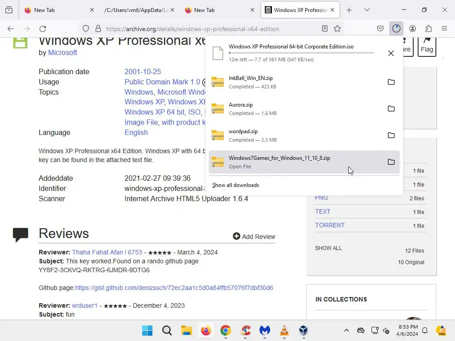Open VirtualBox from taskbar
Screen dimensions: 455x341
click(303, 330)
